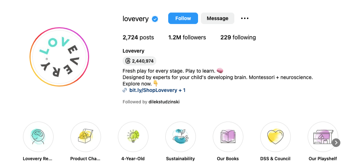View the 1.2M followers list
349x168 pixels.
pos(187,38)
